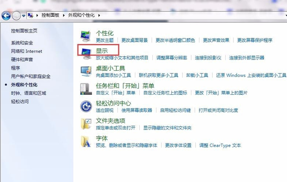Open the Desktop Gadgets (桌面小工具) icon

[86, 71]
